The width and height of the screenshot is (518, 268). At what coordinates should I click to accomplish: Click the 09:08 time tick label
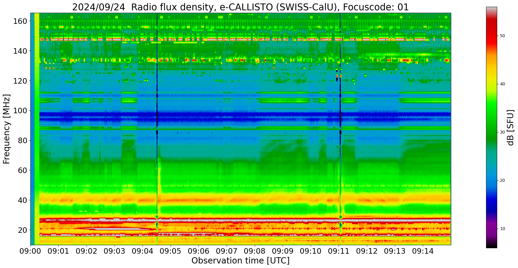255,251
